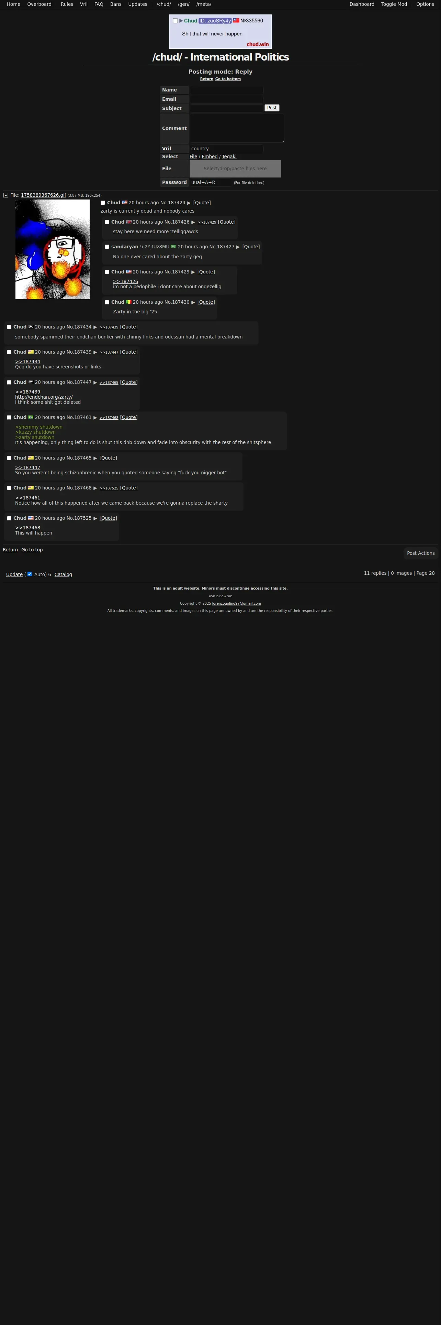Switch upload mode to Tegaki
This screenshot has height=1325, width=441.
[229, 157]
